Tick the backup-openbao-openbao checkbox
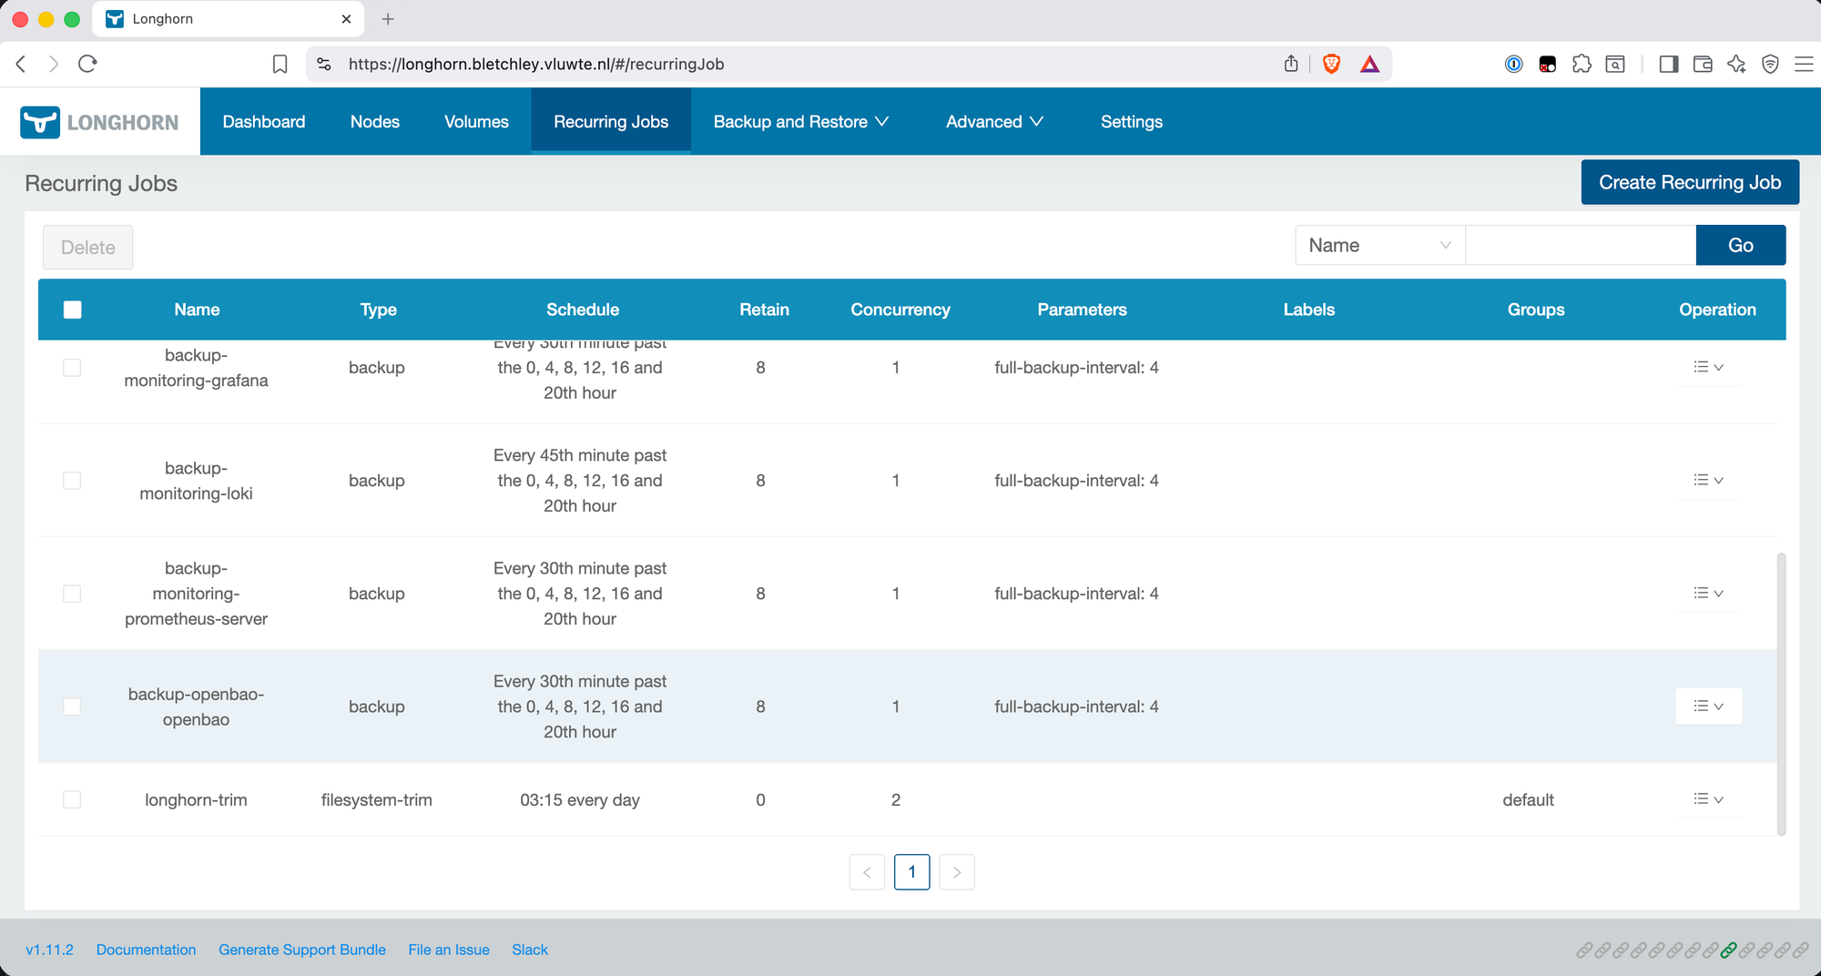The image size is (1821, 976). [72, 707]
